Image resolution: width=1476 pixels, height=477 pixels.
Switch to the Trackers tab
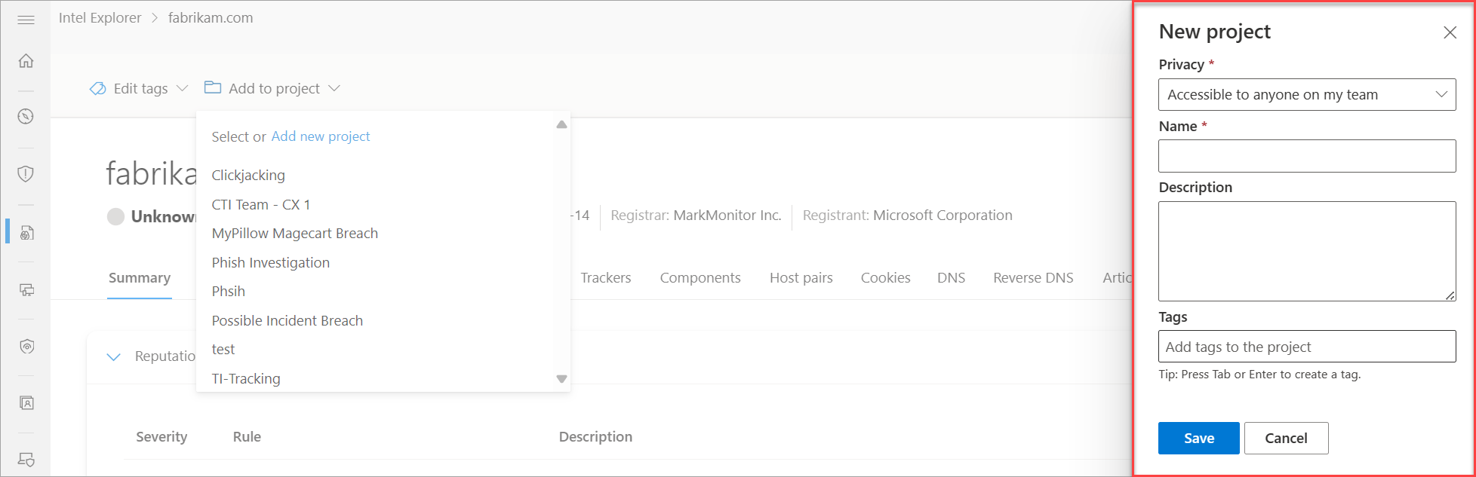coord(606,277)
